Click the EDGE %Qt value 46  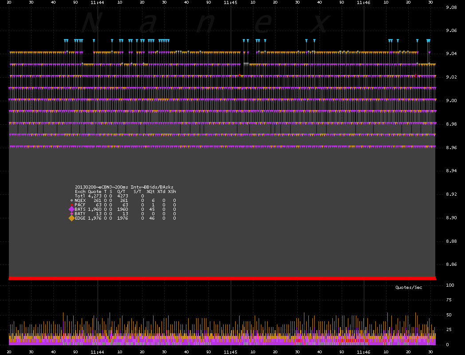[152, 218]
